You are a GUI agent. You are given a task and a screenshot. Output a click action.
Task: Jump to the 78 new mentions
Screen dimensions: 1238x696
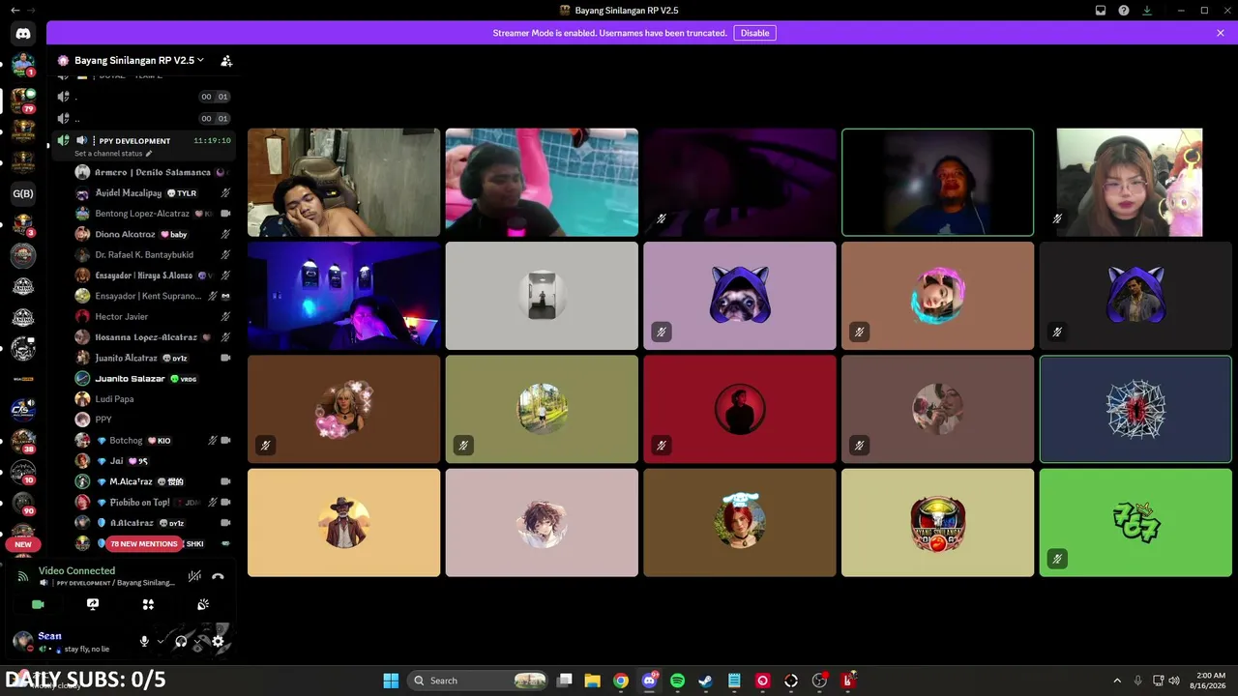pos(144,544)
